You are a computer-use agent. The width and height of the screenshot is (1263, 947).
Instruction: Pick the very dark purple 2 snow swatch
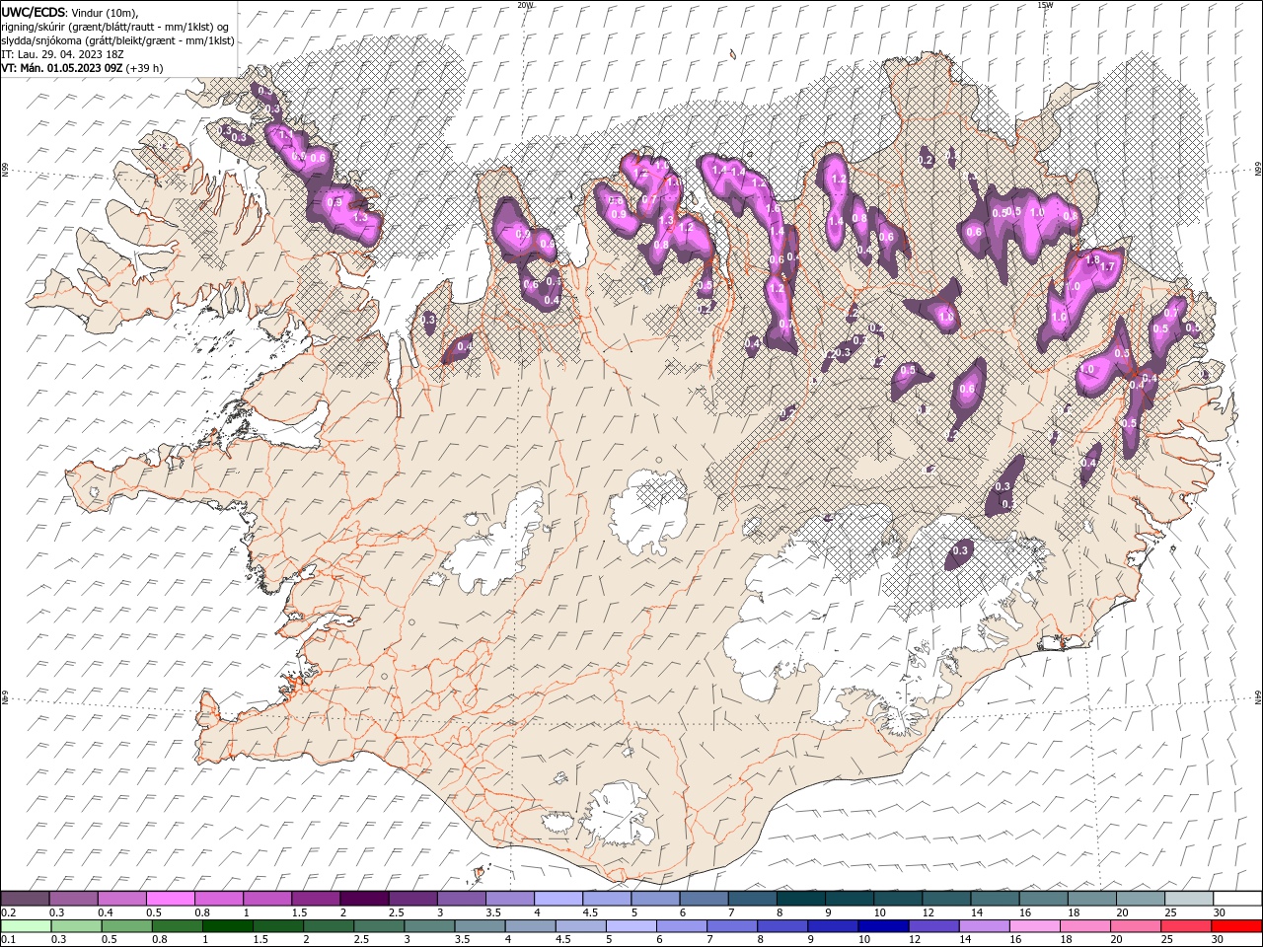coord(364,899)
